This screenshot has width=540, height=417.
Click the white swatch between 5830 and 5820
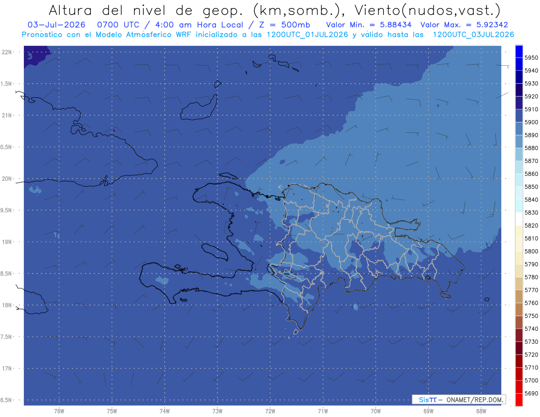click(x=518, y=219)
